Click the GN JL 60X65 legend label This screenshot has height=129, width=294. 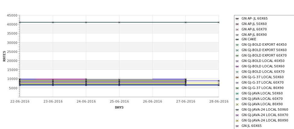click(251, 126)
